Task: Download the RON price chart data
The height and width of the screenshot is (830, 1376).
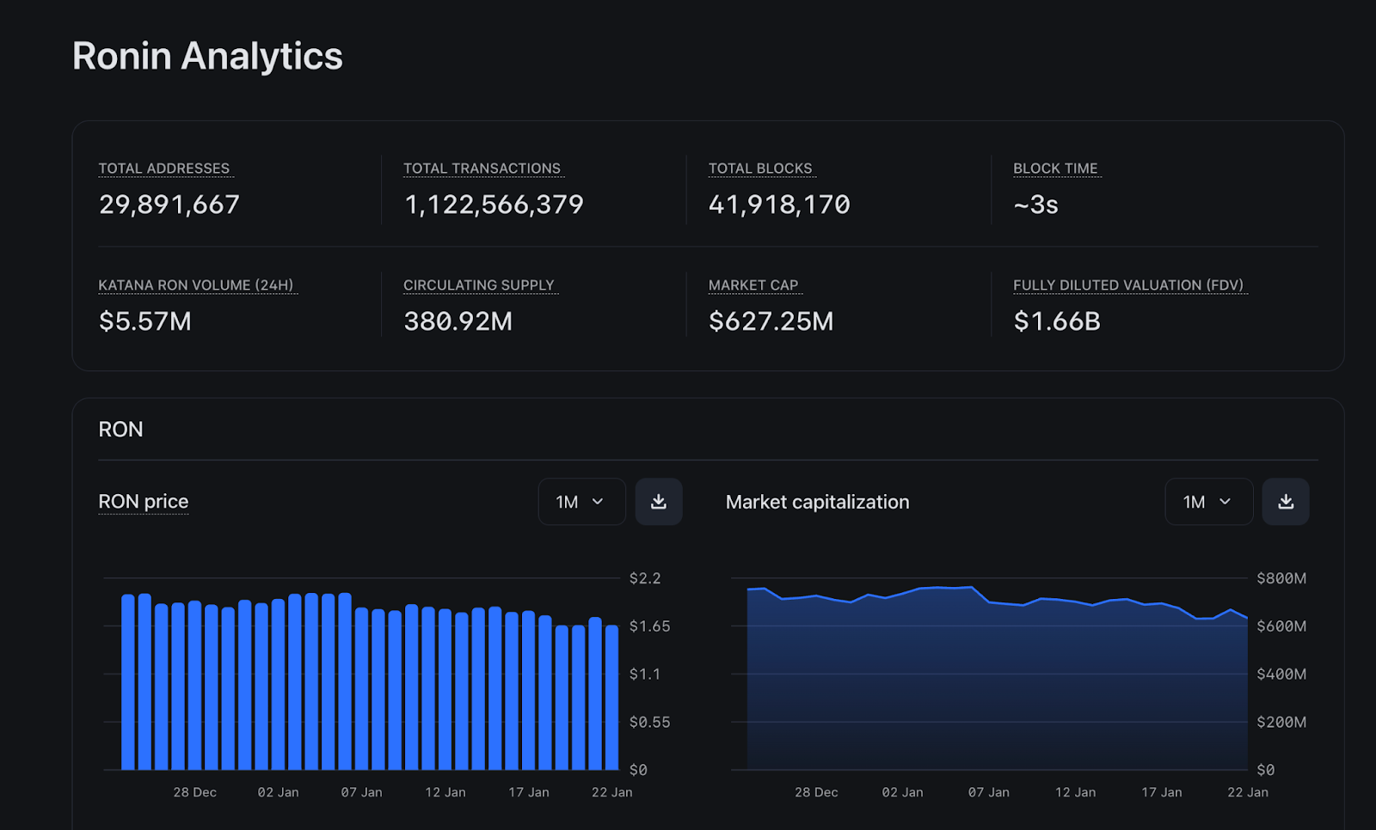Action: pyautogui.click(x=659, y=502)
